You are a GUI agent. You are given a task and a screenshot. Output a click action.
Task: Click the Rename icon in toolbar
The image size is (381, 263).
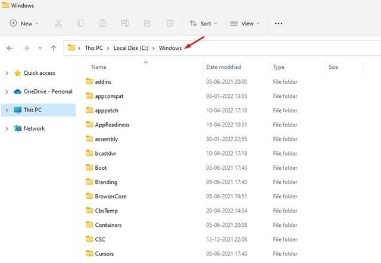coord(125,24)
